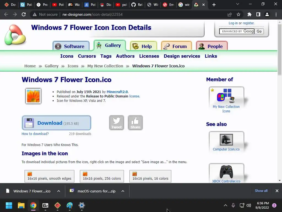Open the Gallery tab
The image size is (282, 212).
[110, 45]
